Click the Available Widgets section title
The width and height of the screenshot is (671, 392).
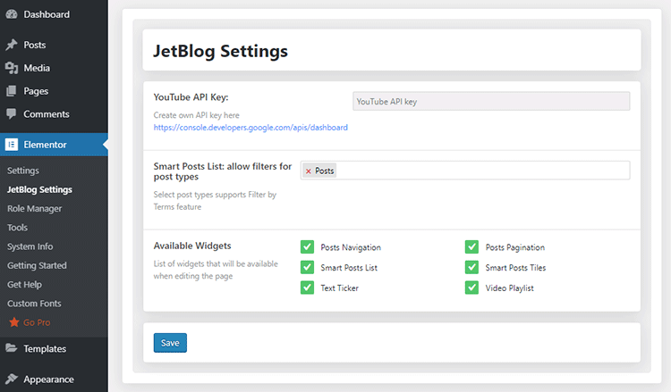[x=192, y=246]
